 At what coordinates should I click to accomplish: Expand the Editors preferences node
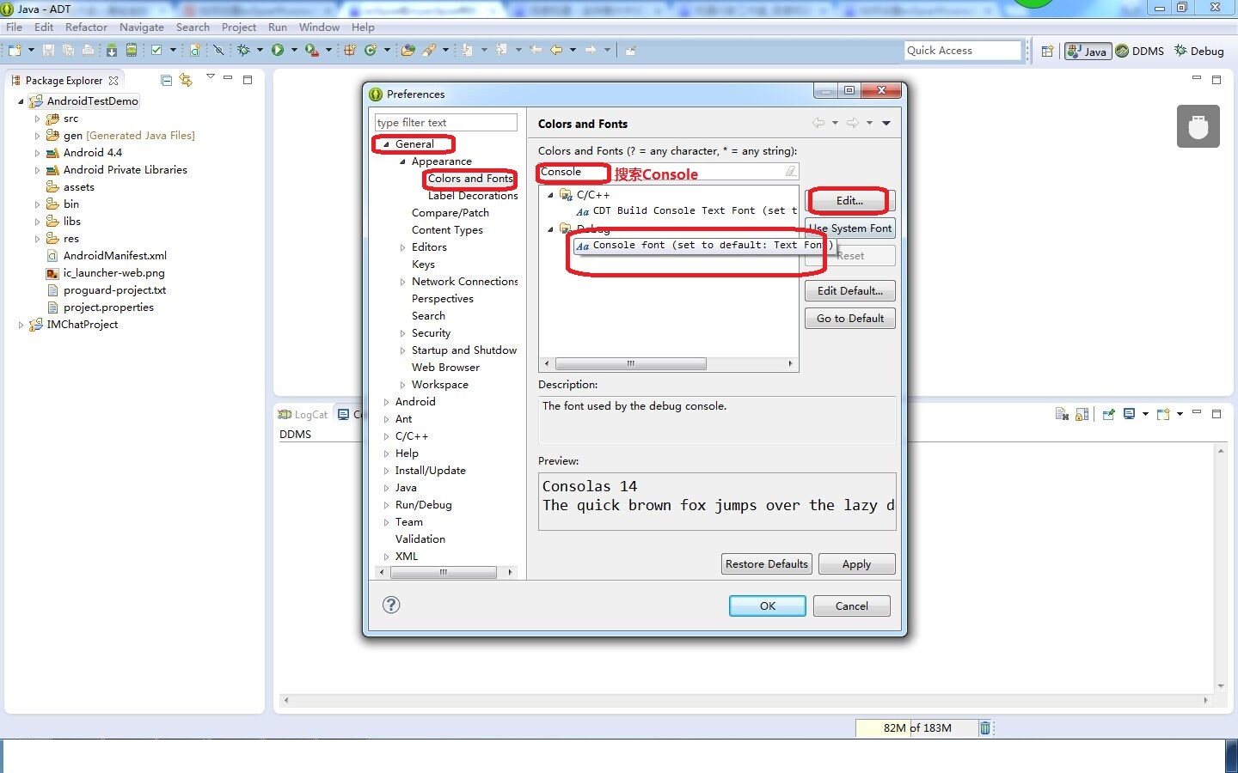402,247
